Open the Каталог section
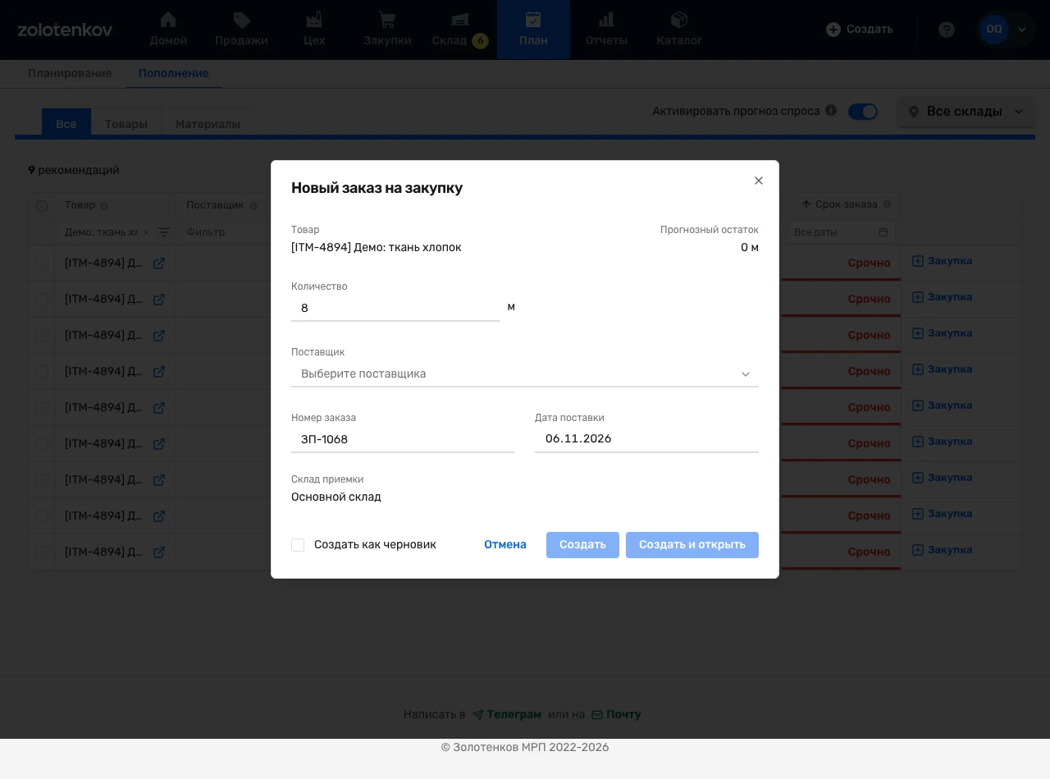Viewport: 1050px width, 779px height. point(679,30)
